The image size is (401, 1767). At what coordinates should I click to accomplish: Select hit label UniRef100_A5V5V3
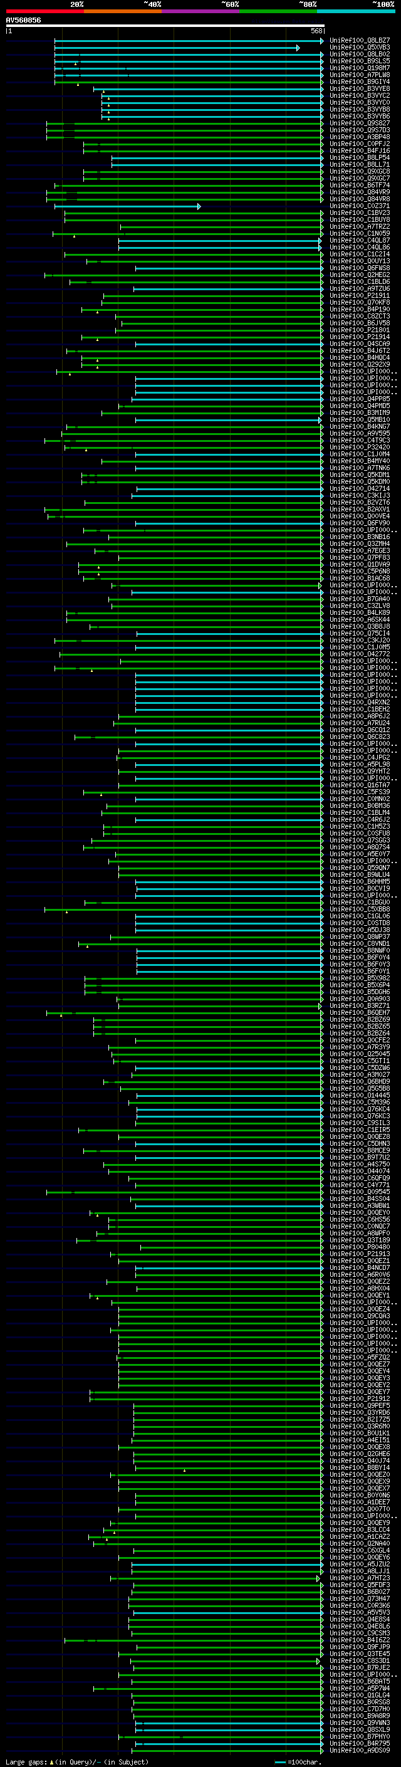[359, 1612]
